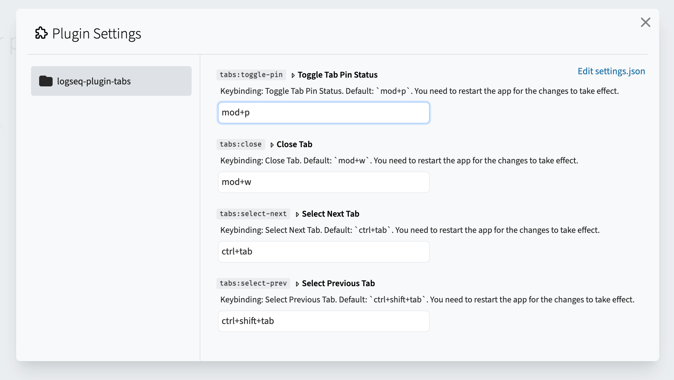Viewport: 674px width, 380px height.
Task: Click the Toggle Tab Pin Status heading
Action: pyautogui.click(x=337, y=75)
